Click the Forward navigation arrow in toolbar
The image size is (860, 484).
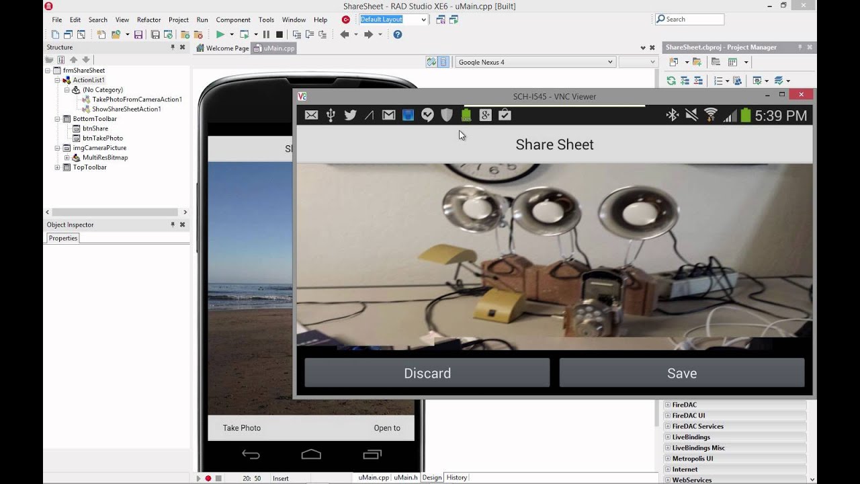[368, 34]
